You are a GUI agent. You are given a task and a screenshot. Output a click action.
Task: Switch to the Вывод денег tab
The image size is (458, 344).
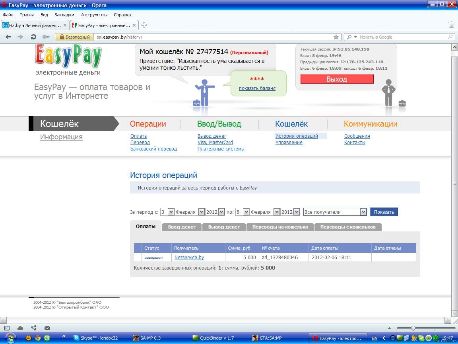pyautogui.click(x=224, y=227)
